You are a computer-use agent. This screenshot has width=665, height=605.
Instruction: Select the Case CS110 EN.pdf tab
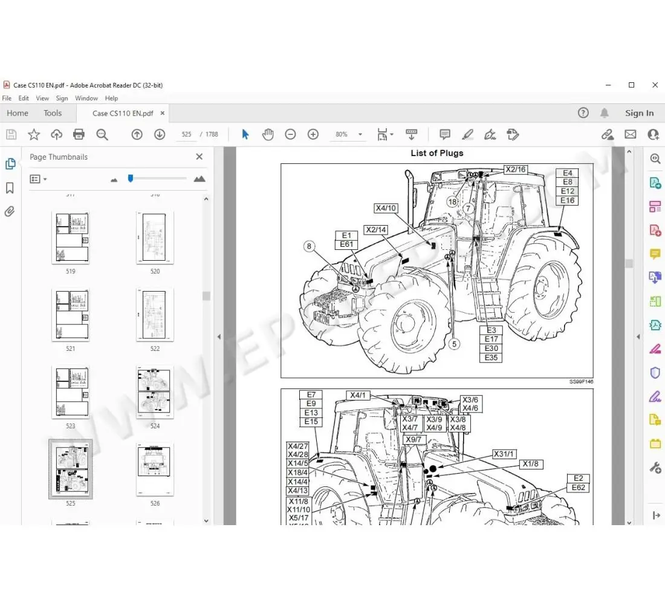pyautogui.click(x=123, y=113)
